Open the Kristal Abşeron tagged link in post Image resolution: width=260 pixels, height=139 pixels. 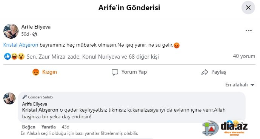coord(21,45)
